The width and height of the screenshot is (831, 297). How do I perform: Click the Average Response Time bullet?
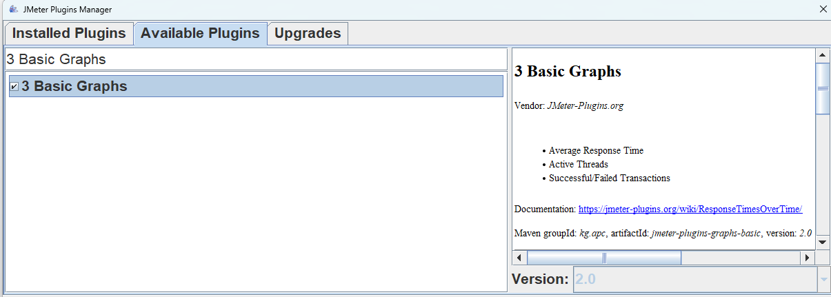[x=596, y=150]
